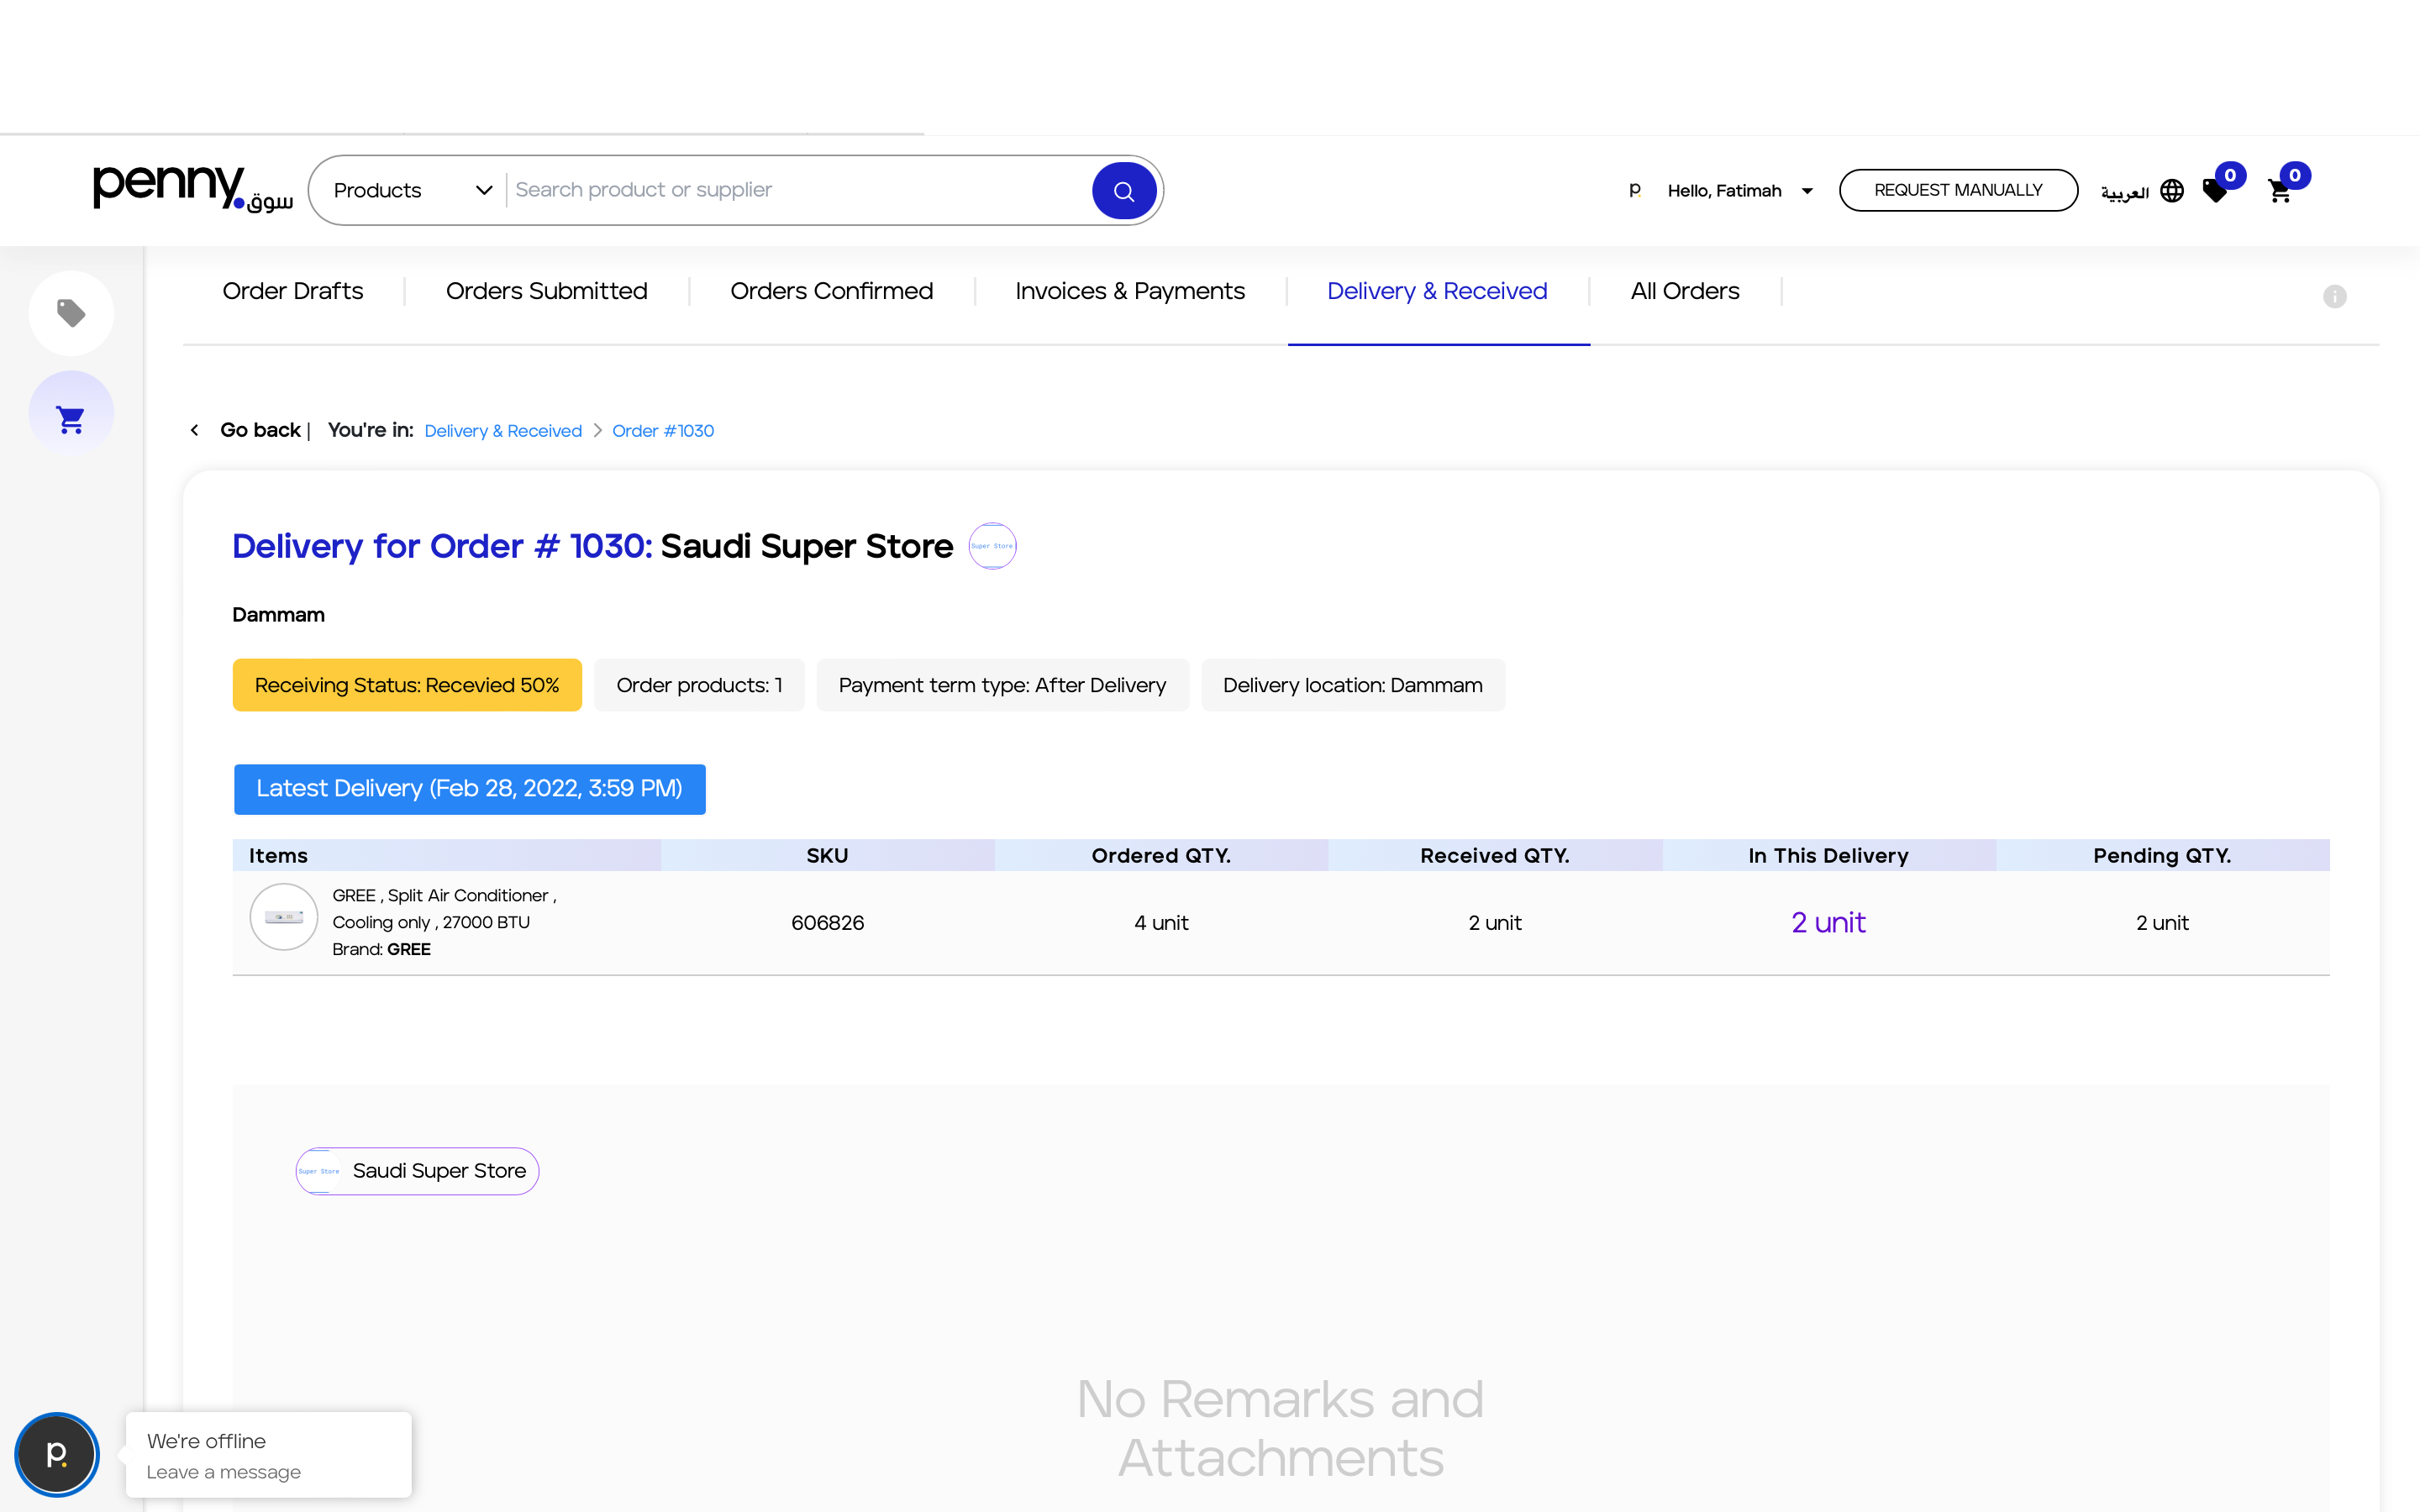The width and height of the screenshot is (2420, 1512).
Task: Open the shopping cart icon in header
Action: (x=2280, y=191)
